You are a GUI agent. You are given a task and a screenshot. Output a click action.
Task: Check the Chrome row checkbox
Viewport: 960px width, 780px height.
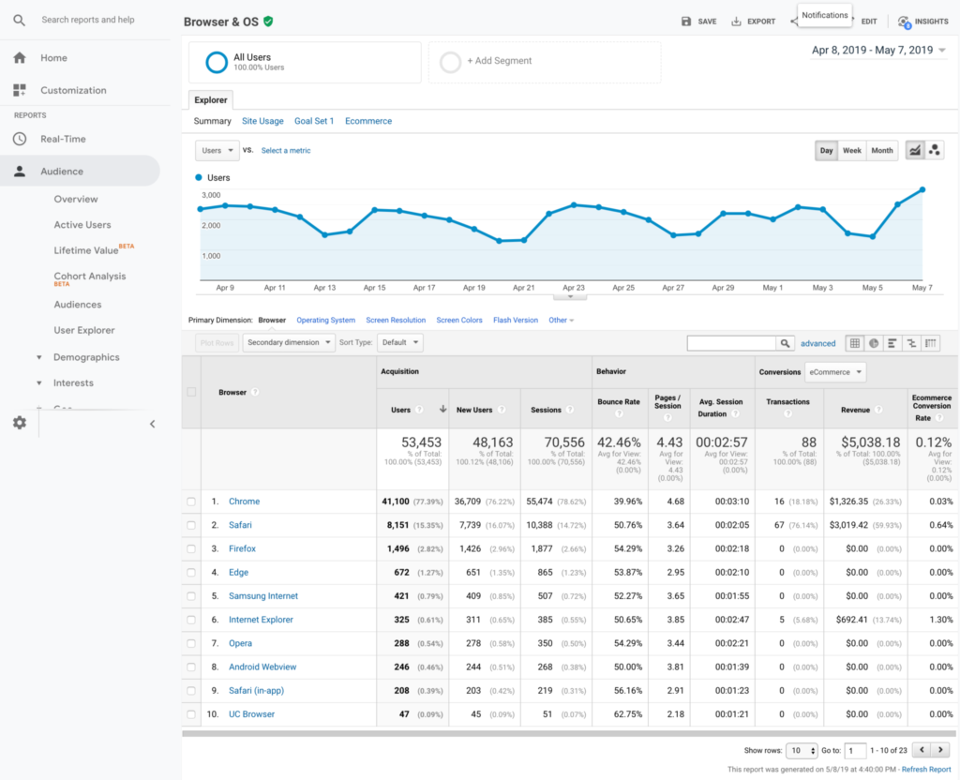(x=191, y=502)
